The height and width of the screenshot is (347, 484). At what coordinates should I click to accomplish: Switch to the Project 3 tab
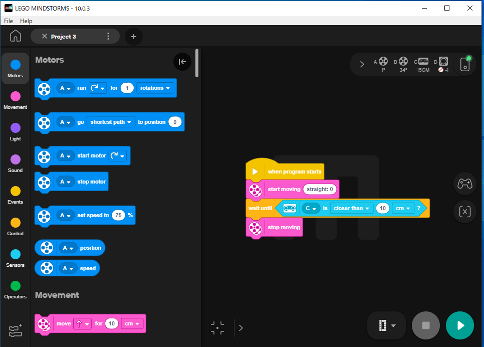tap(63, 37)
